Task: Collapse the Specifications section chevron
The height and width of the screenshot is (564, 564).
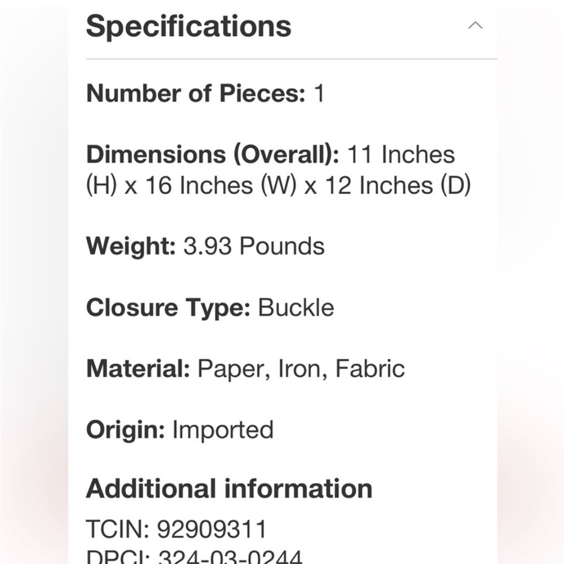Action: point(475,25)
